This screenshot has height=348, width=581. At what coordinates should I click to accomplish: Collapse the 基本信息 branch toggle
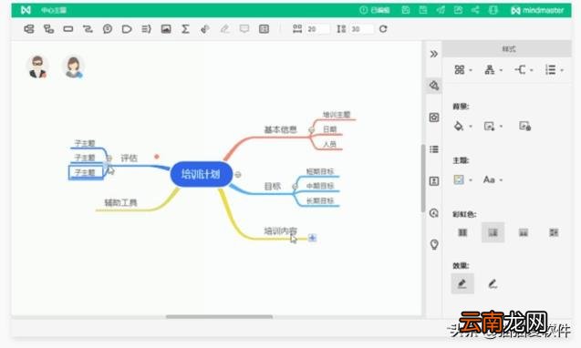click(x=311, y=130)
